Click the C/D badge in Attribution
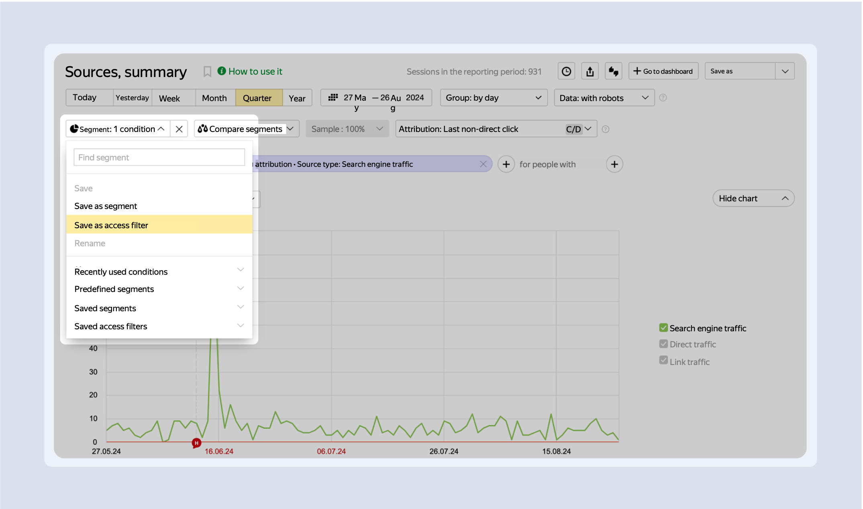The height and width of the screenshot is (509, 863). [x=573, y=129]
